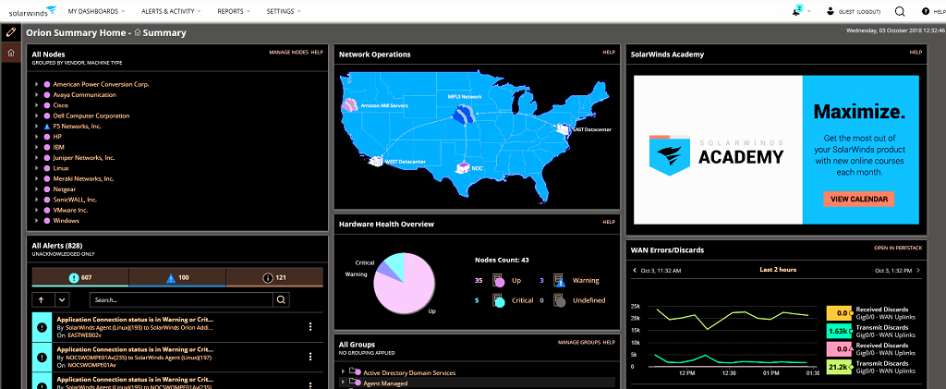Screen dimensions: 946x389
Task: Expand Avaya Communication node group
Action: [x=36, y=94]
